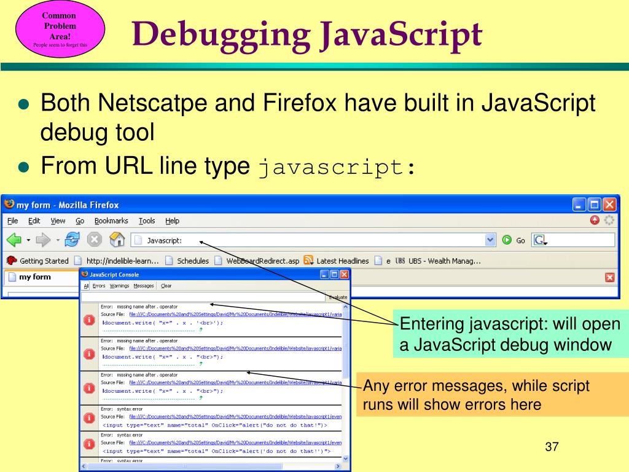Open the Help menu
This screenshot has width=629, height=472.
click(172, 221)
